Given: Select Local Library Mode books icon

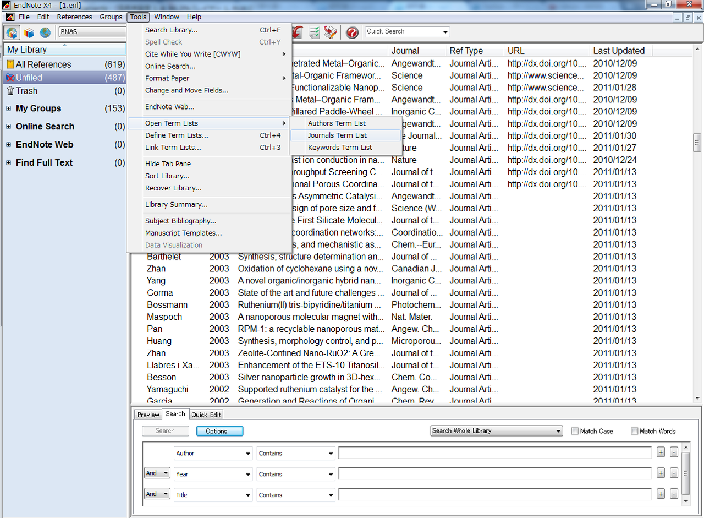Looking at the screenshot, I should coord(29,32).
